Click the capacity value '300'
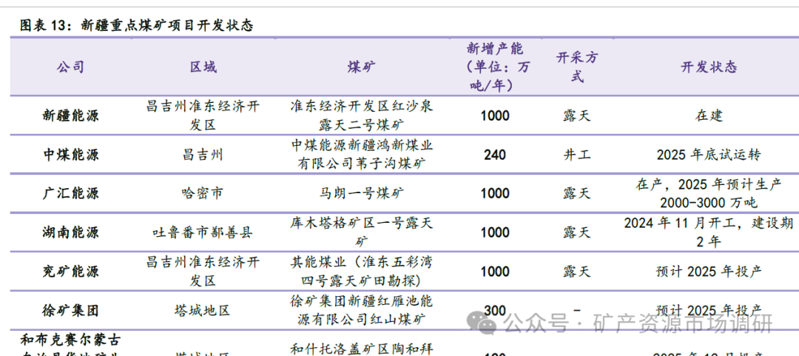 coord(495,310)
